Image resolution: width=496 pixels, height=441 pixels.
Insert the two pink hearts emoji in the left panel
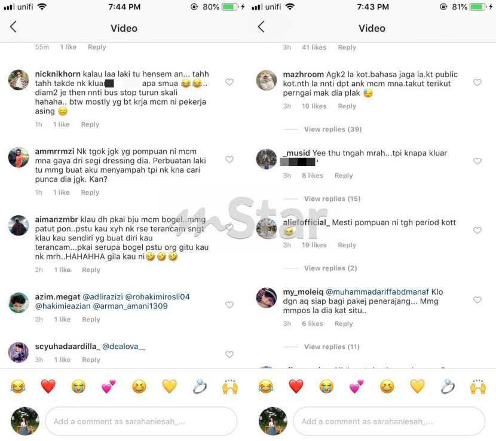click(109, 386)
